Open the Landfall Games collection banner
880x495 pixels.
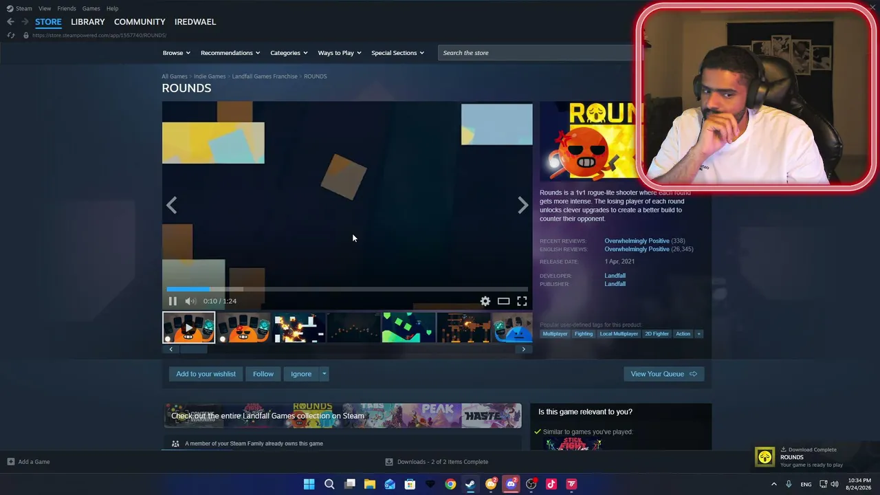tap(342, 416)
